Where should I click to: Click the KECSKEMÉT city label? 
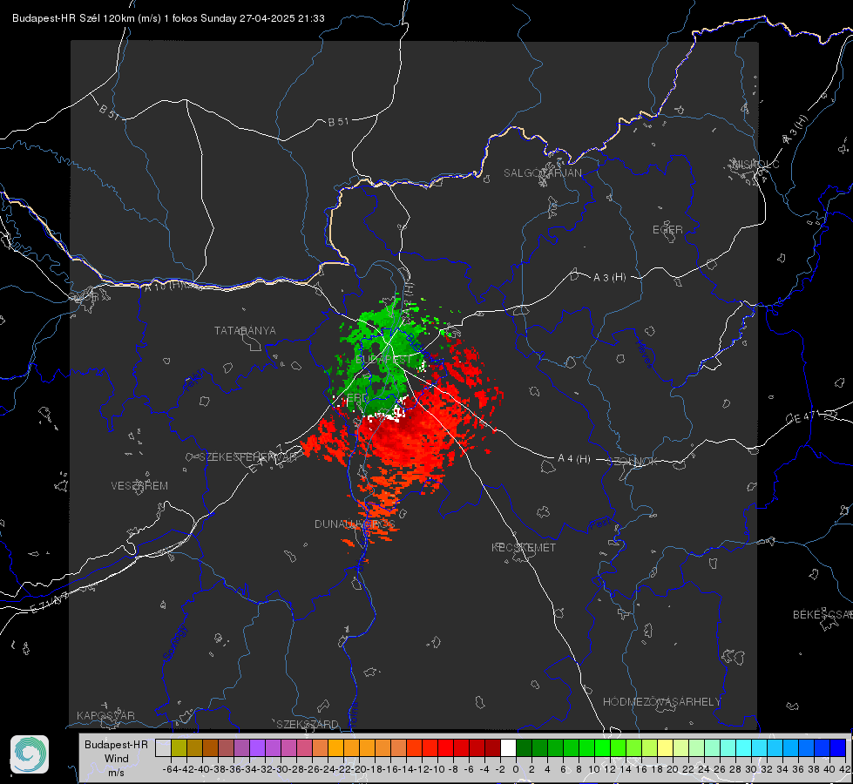click(524, 547)
